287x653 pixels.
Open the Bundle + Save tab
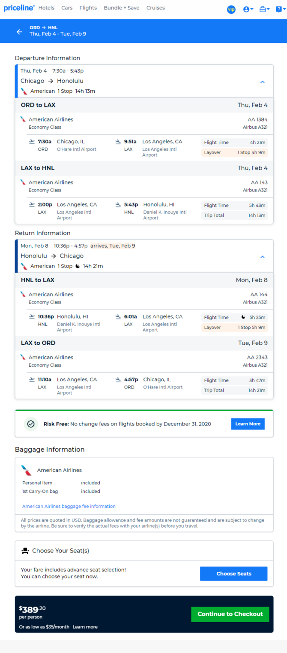[122, 8]
